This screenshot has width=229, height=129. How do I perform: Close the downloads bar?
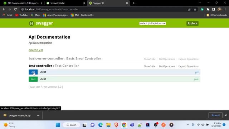(x=226, y=115)
